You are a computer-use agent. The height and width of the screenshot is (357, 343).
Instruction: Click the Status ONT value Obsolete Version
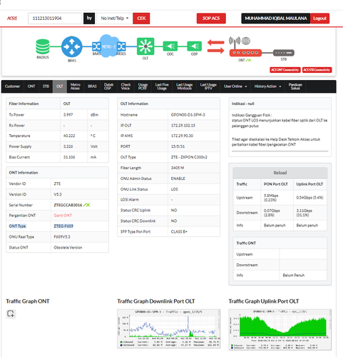68,248
